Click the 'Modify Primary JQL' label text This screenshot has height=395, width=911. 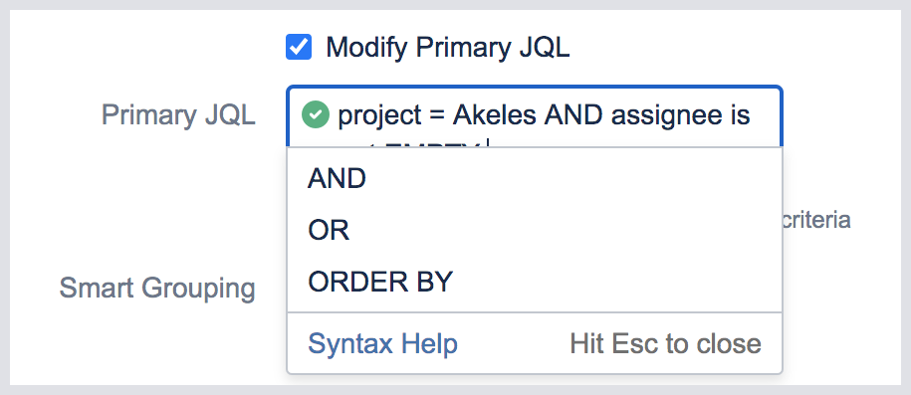tap(447, 48)
